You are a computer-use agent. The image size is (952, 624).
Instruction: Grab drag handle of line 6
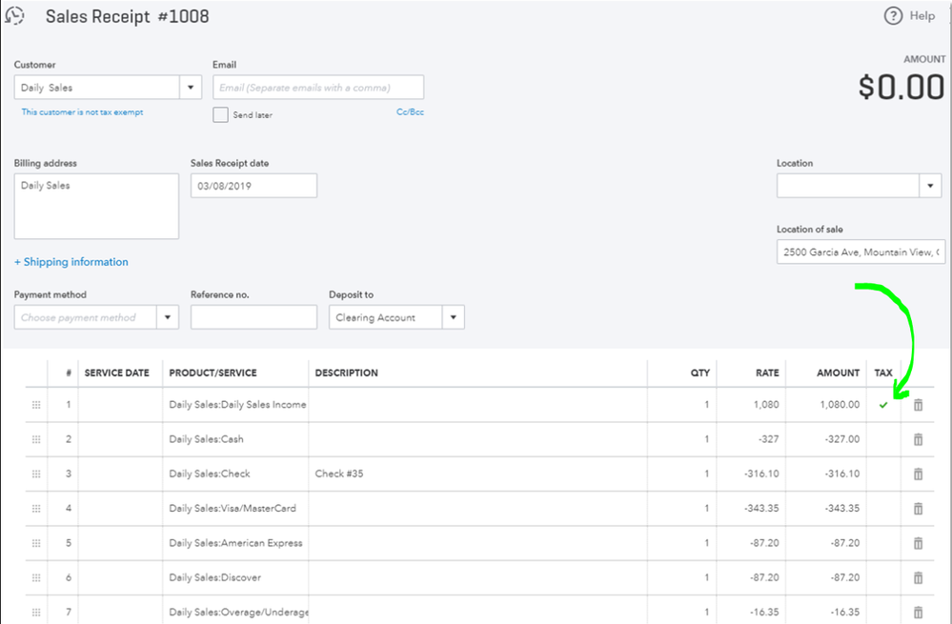36,578
